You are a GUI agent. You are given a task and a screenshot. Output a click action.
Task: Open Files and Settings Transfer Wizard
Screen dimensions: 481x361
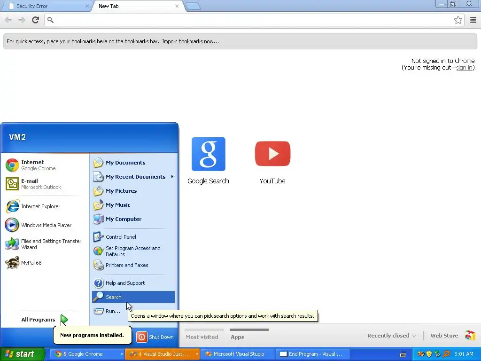click(45, 244)
